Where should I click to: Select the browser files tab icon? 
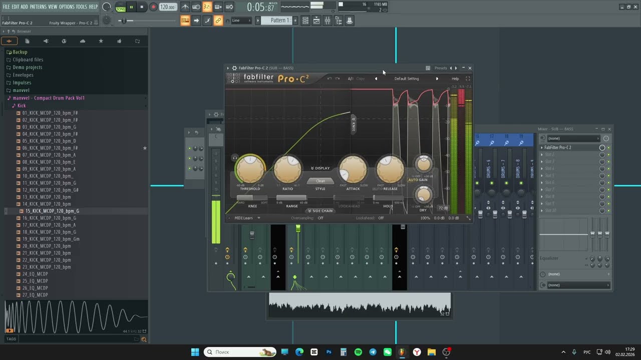(27, 41)
